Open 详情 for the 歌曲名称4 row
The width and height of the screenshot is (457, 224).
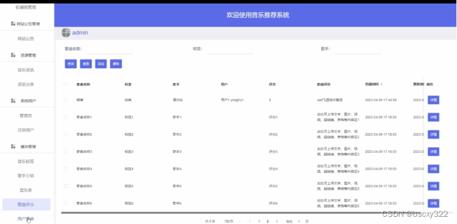coord(433,169)
